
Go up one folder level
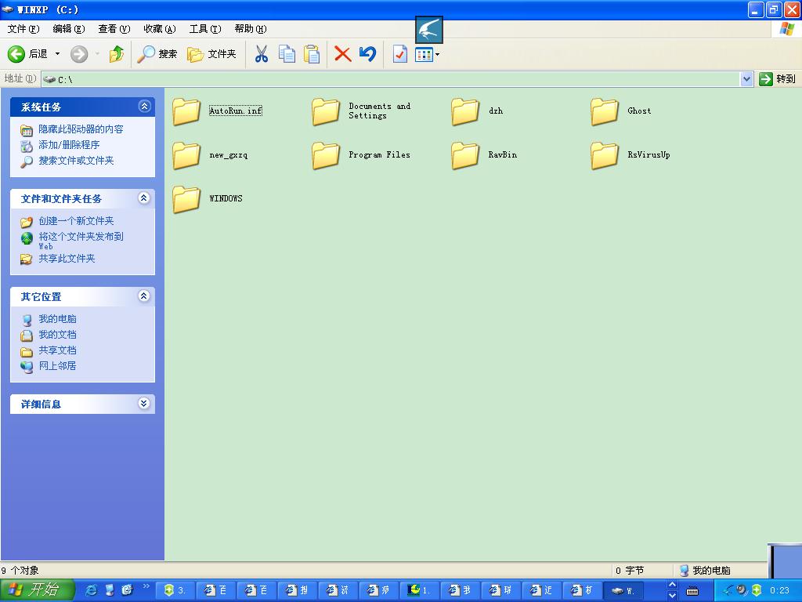(x=117, y=54)
